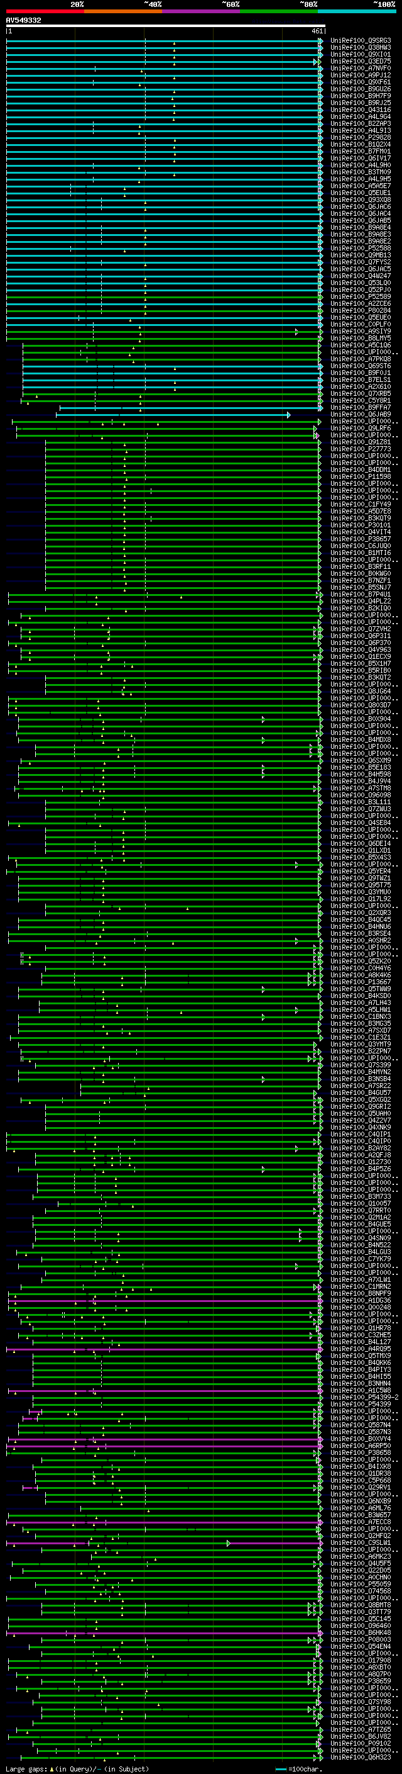Select the UniRef100_A6RP50 label
The image size is (402, 1774).
click(361, 1446)
